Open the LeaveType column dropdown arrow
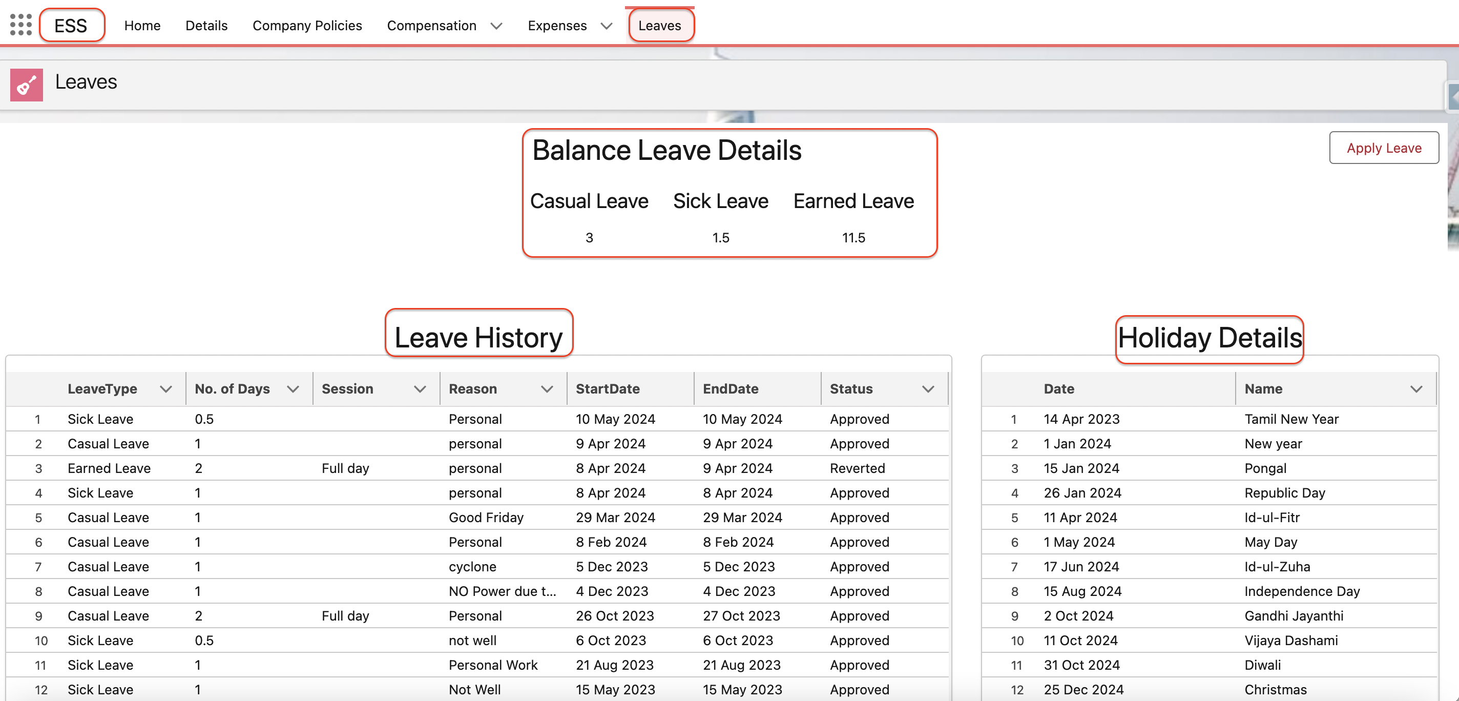This screenshot has width=1459, height=701. click(x=165, y=389)
